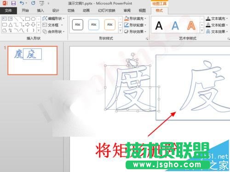Switch to the 切换 (Transitions) tab
Image resolution: width=230 pixels, height=172 pixels.
71,11
